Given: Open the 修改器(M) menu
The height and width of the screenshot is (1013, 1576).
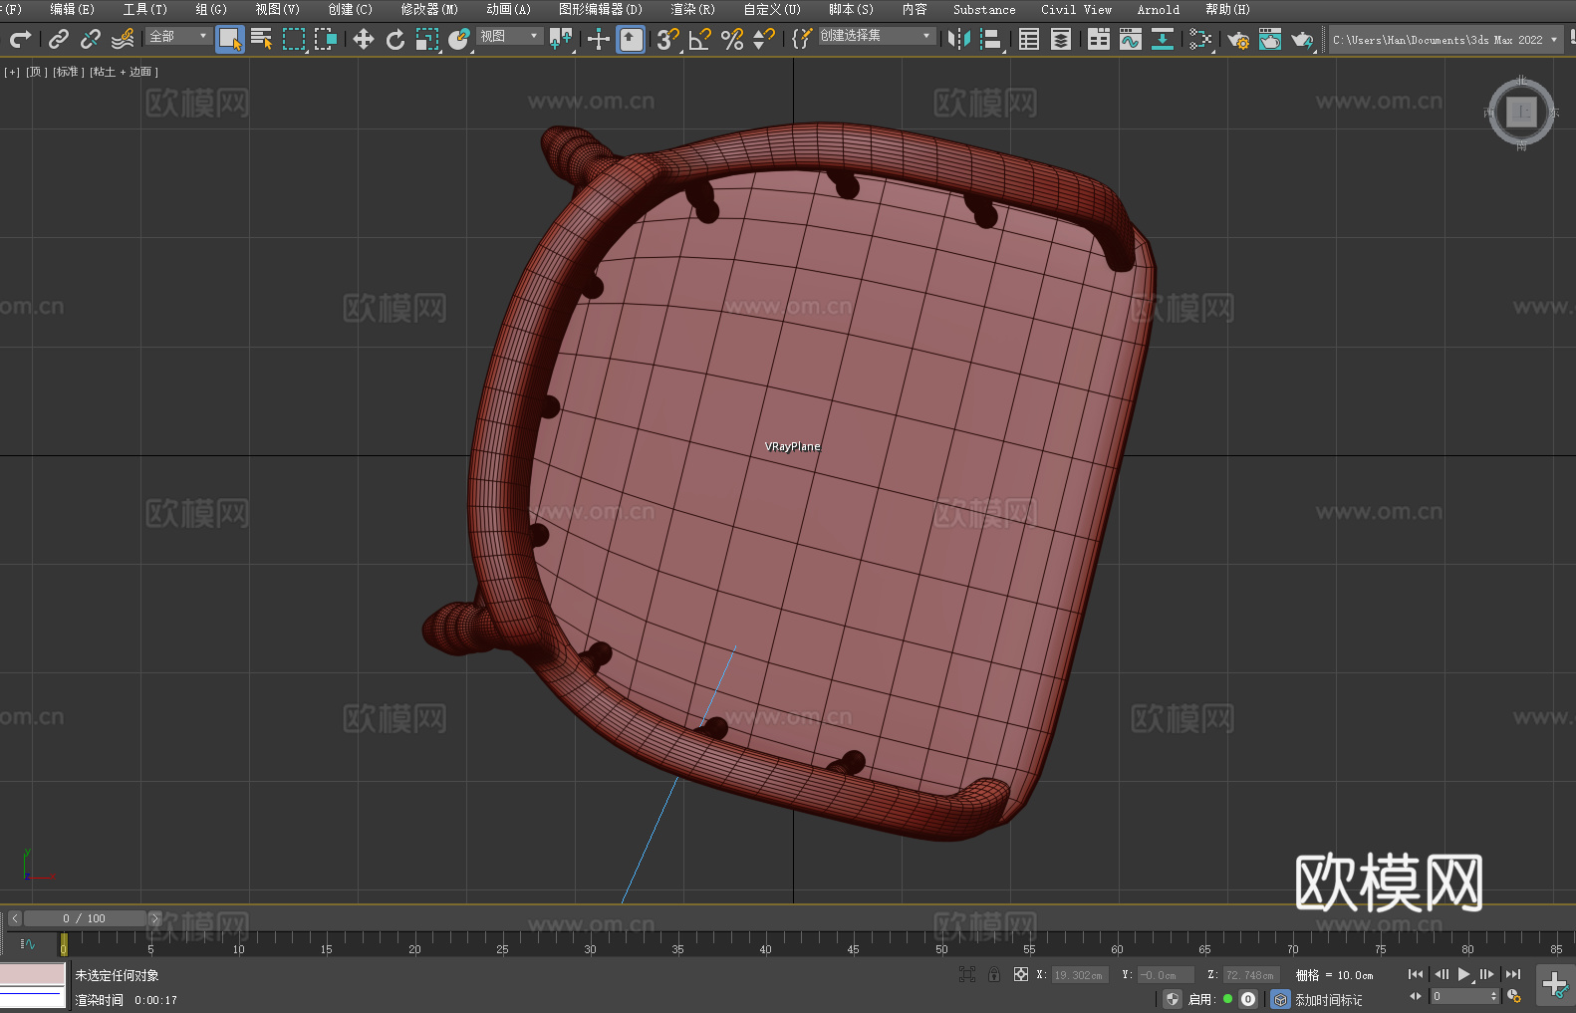Looking at the screenshot, I should pos(429,9).
